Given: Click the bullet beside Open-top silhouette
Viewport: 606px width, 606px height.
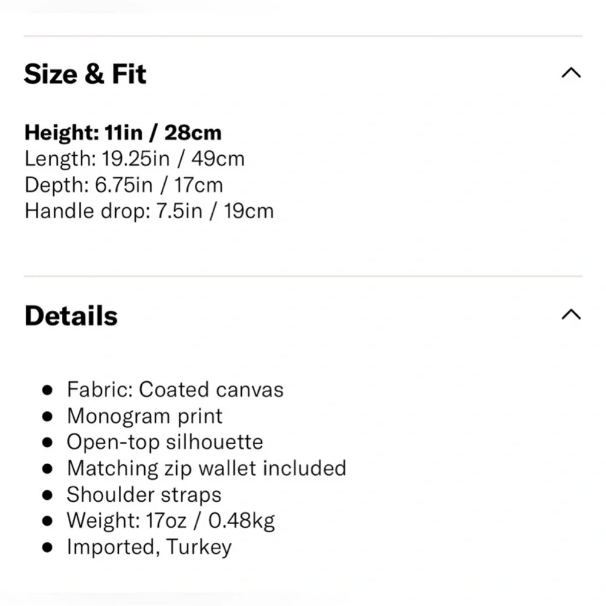Looking at the screenshot, I should pyautogui.click(x=47, y=443).
